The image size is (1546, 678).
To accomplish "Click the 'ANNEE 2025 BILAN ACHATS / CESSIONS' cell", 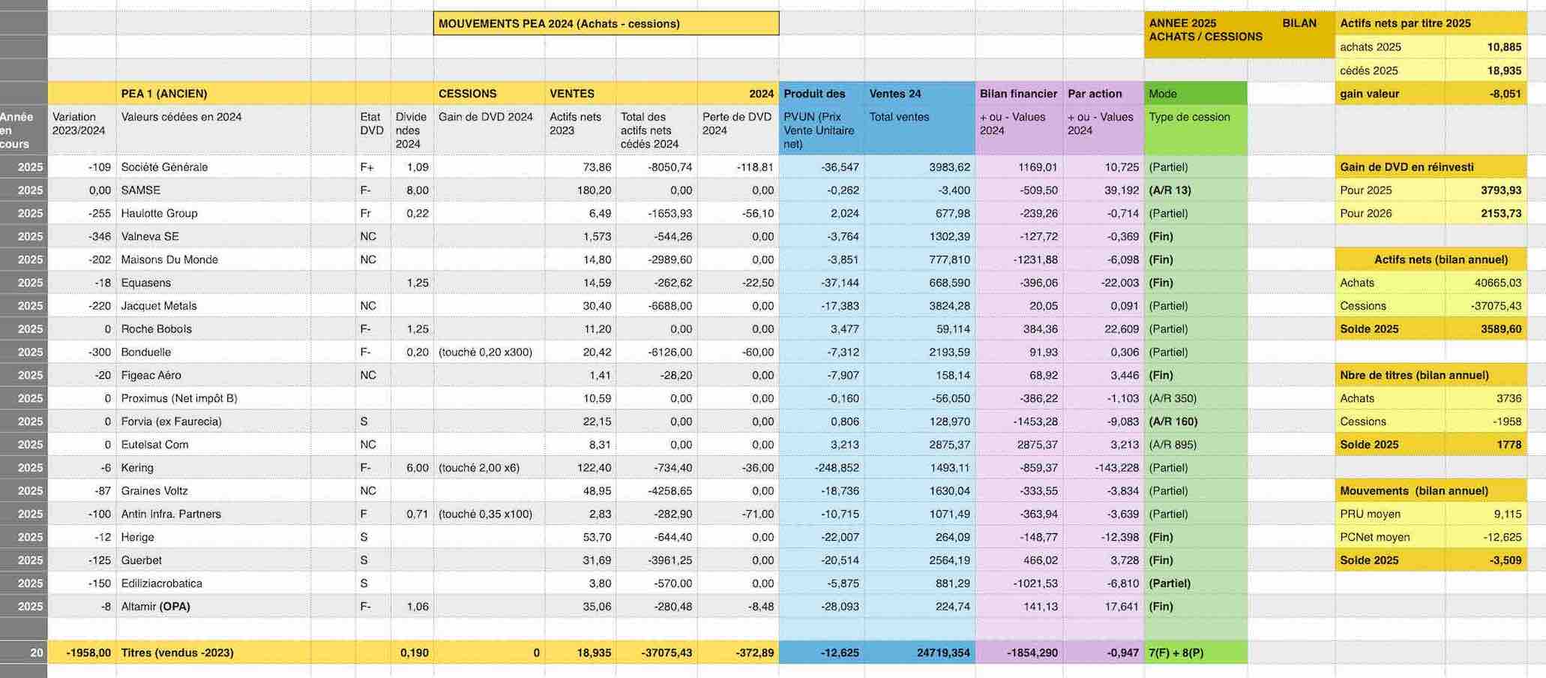I will [x=1239, y=34].
